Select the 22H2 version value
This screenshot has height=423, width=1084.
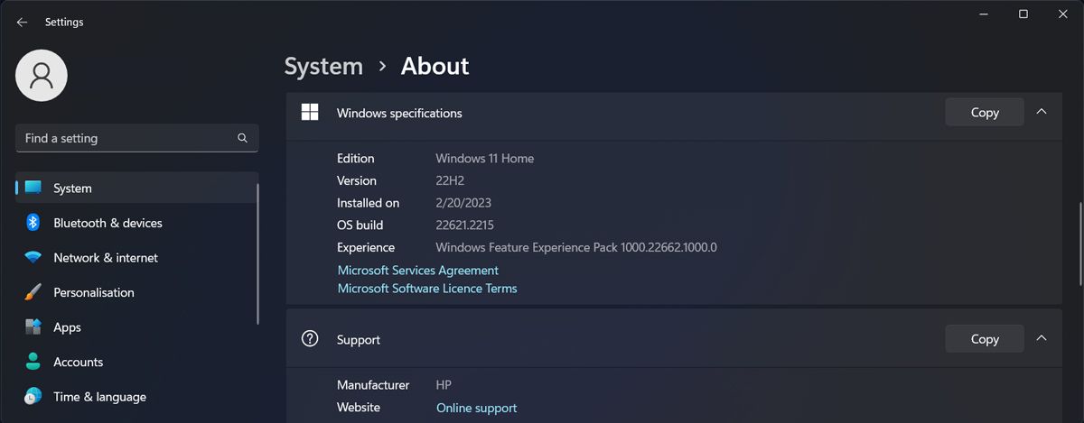tap(452, 180)
